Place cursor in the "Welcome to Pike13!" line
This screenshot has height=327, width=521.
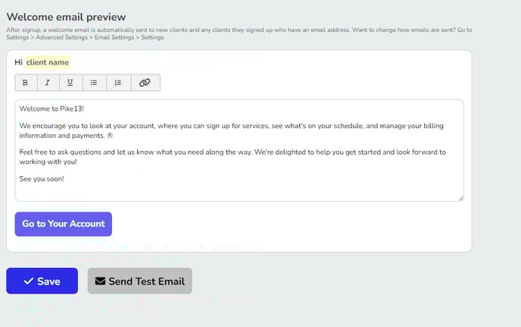point(52,108)
